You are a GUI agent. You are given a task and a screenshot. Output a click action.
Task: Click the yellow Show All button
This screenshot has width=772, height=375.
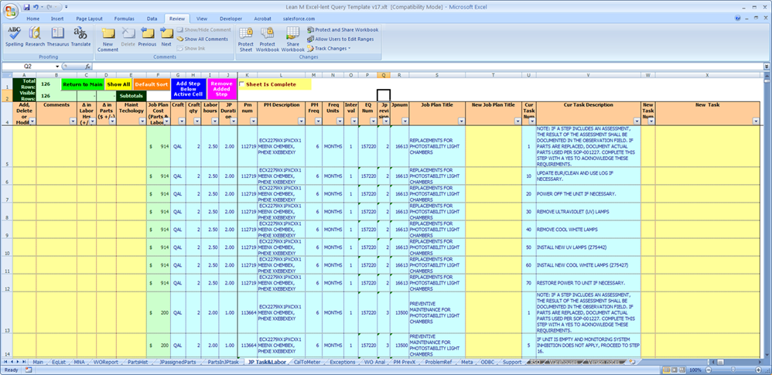click(118, 84)
